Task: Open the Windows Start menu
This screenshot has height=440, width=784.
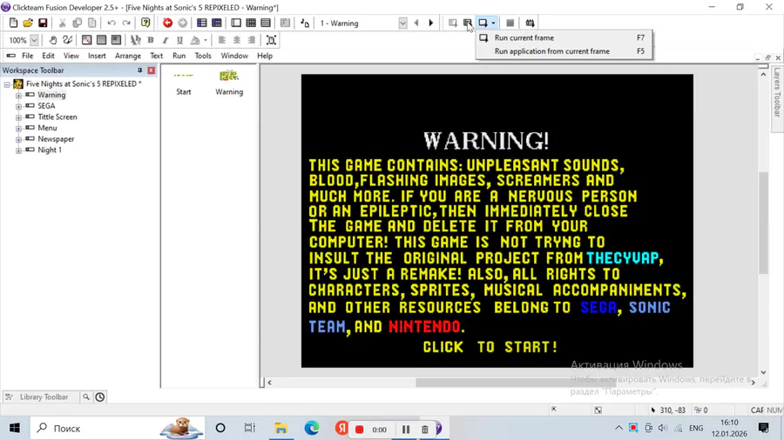Action: pyautogui.click(x=15, y=428)
